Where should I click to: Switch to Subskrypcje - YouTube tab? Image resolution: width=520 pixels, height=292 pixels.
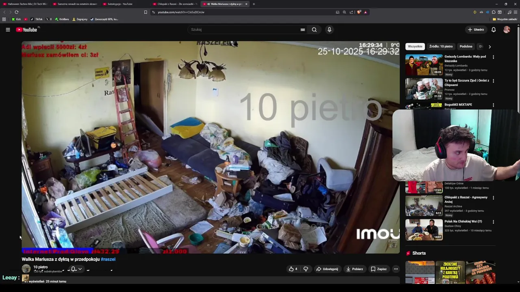pyautogui.click(x=125, y=4)
